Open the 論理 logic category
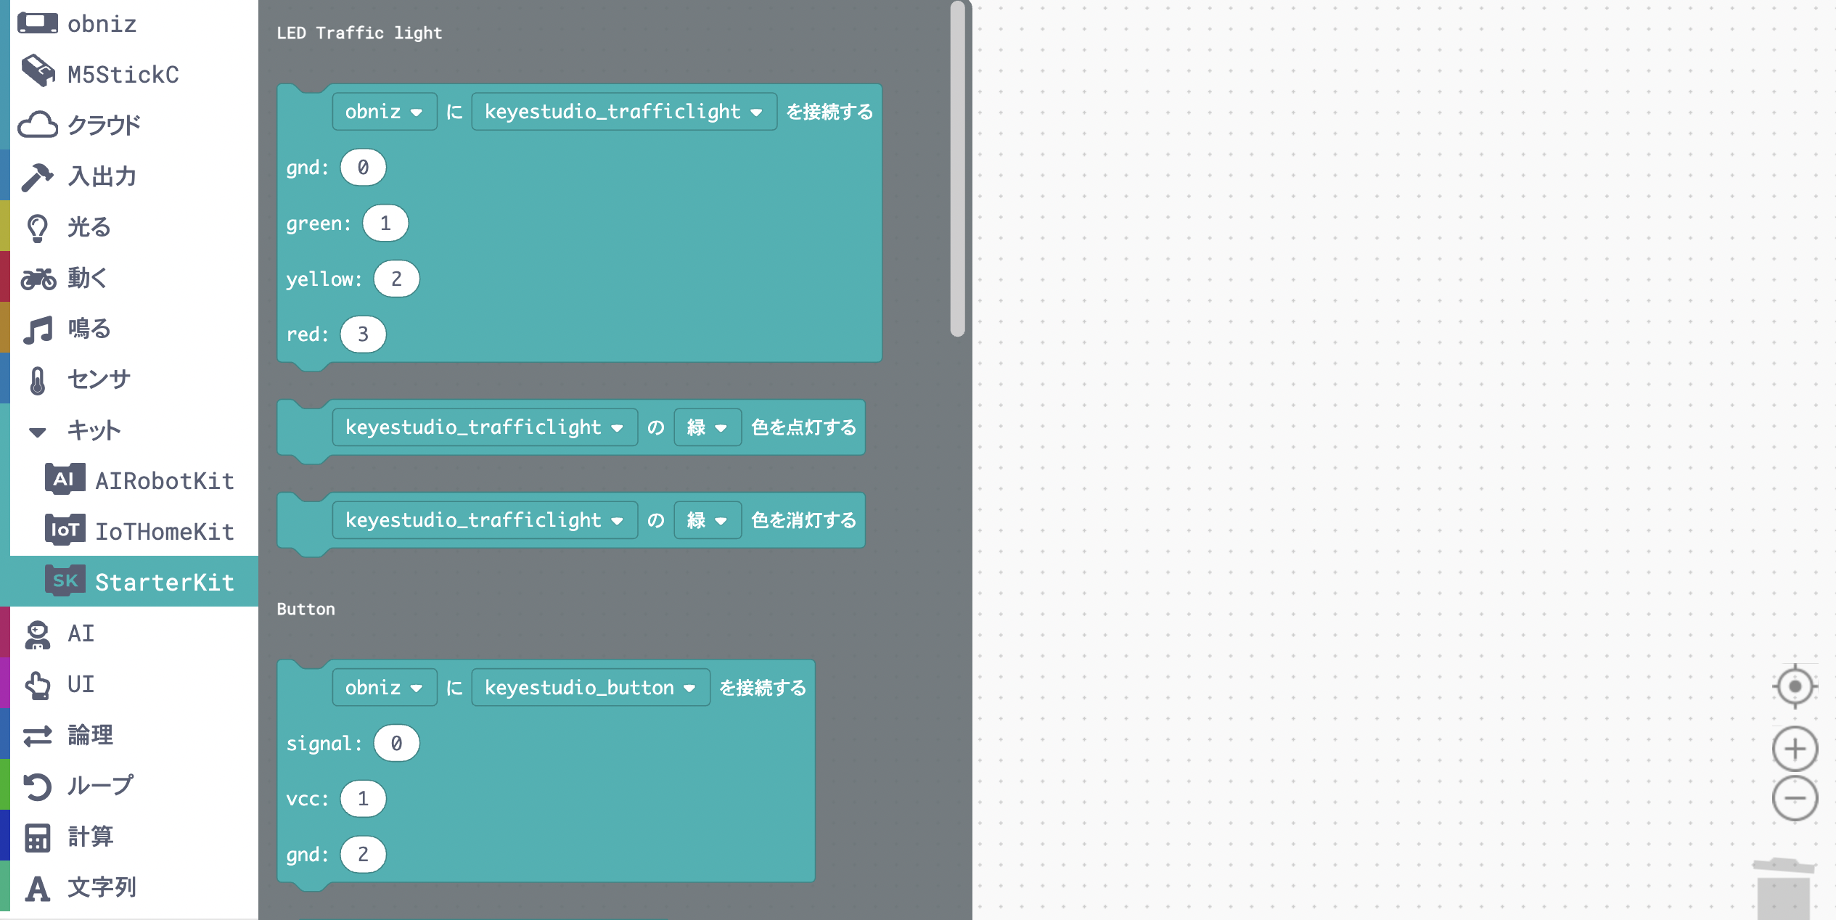 click(x=90, y=735)
